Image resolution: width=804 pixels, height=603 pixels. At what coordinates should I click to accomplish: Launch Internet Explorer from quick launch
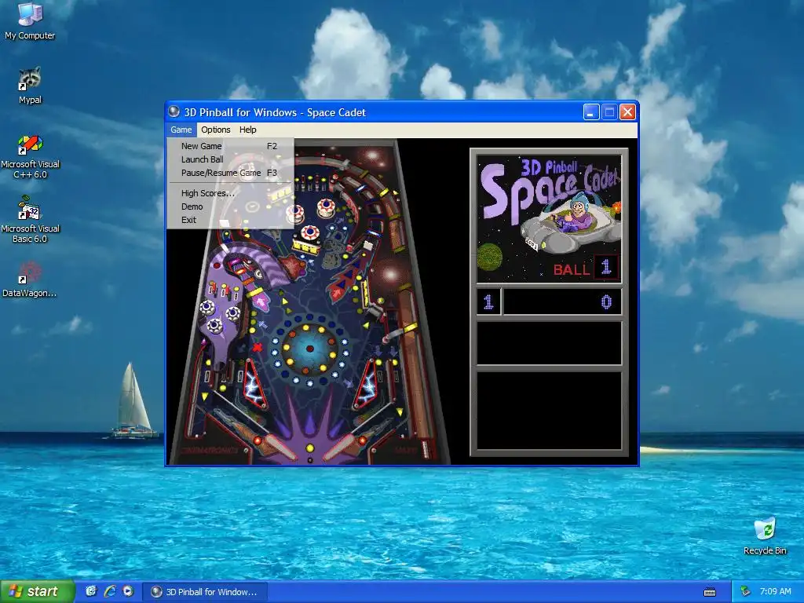[110, 591]
